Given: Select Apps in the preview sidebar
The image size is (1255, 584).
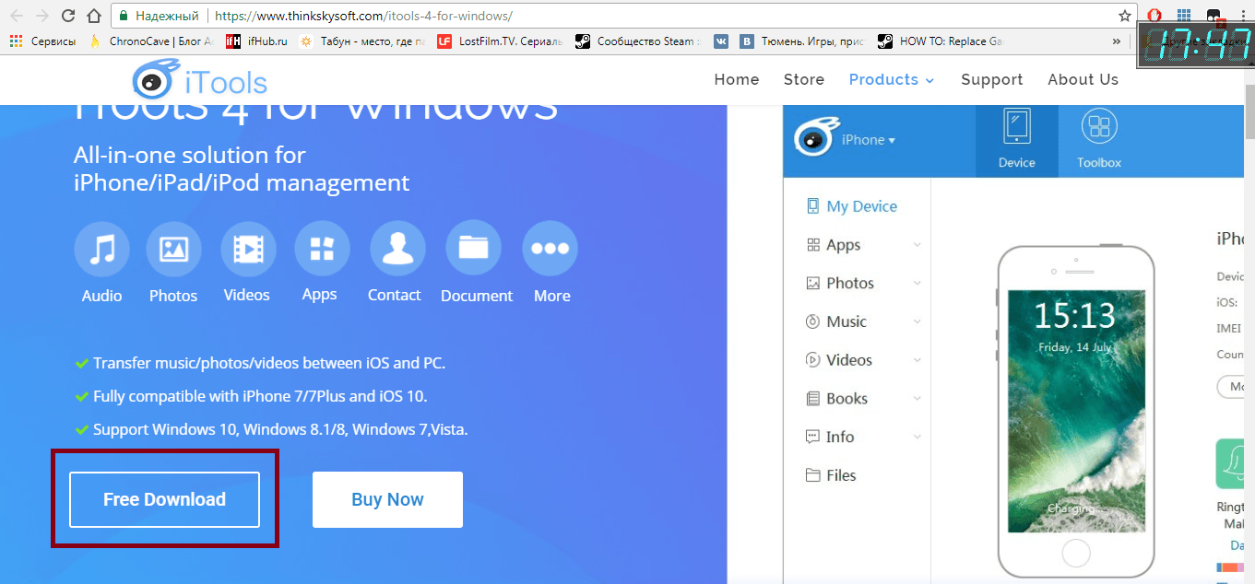Looking at the screenshot, I should 834,245.
